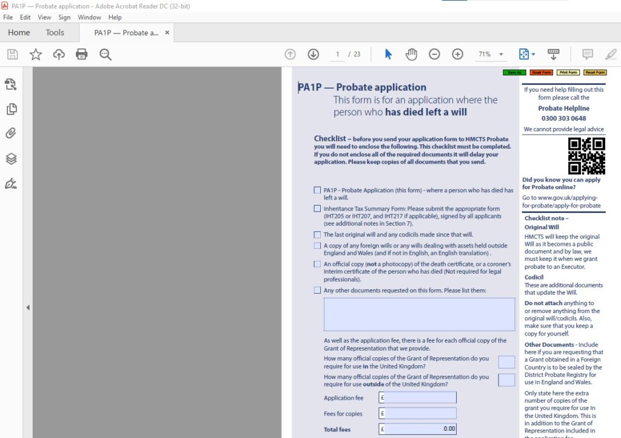Activate the selection arrow tool
Viewport: 621px width, 438px height.
click(x=389, y=54)
